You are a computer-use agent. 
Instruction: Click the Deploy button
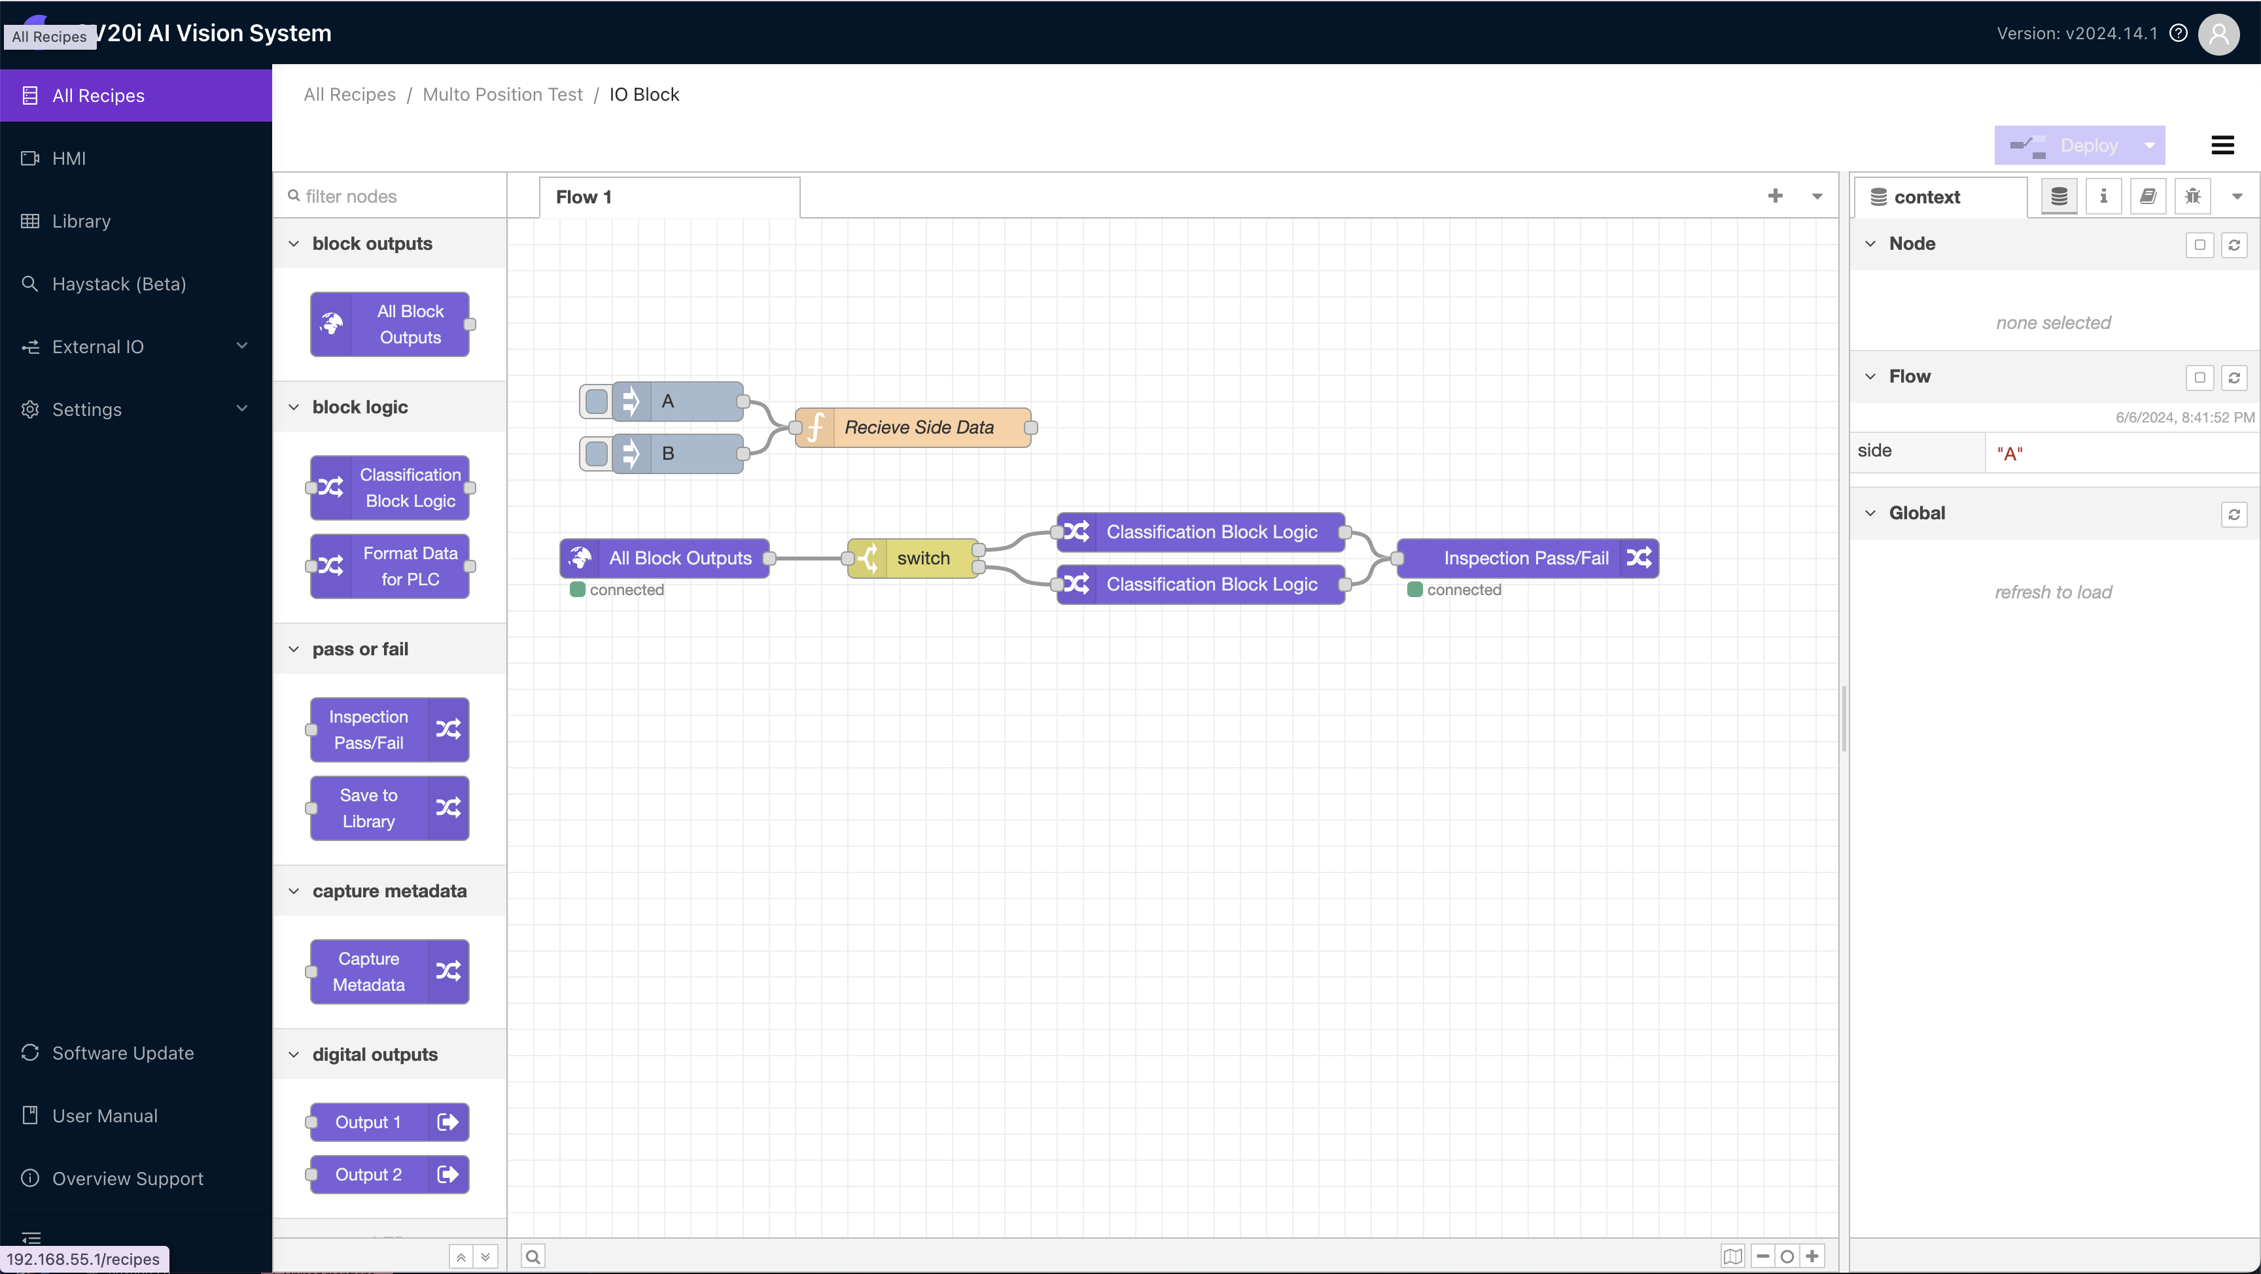tap(2080, 145)
